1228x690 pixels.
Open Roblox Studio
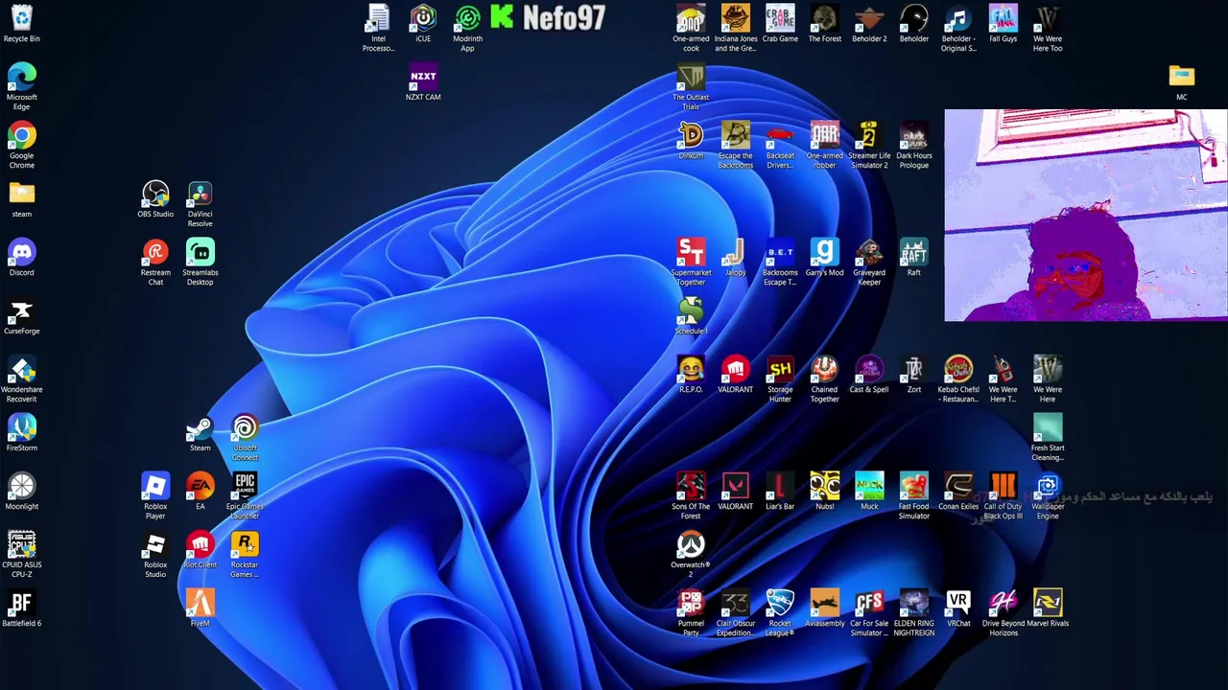click(x=155, y=555)
